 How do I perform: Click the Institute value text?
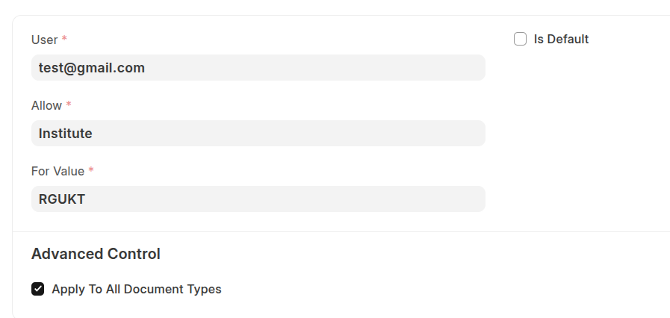tap(66, 134)
